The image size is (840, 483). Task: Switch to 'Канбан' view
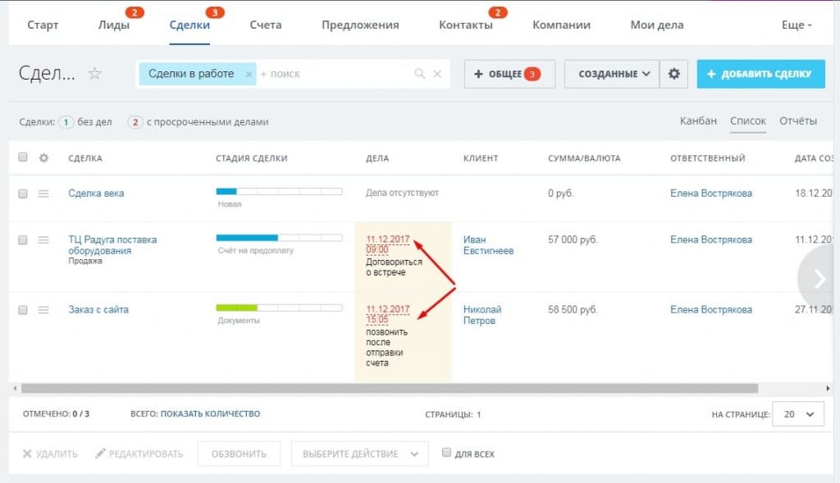coord(698,121)
